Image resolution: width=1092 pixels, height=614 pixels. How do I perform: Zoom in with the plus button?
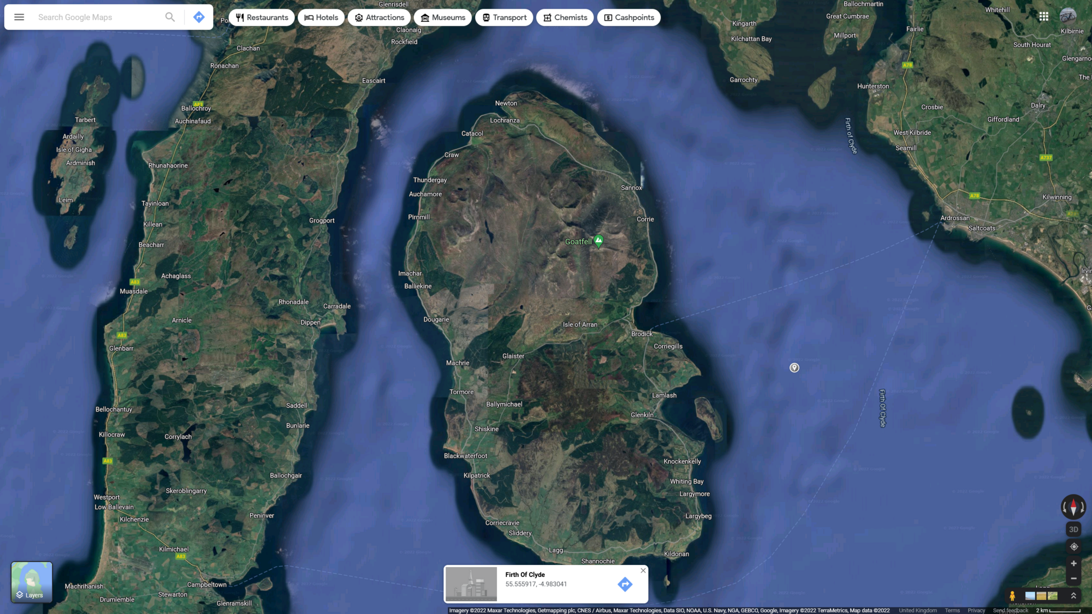point(1073,563)
